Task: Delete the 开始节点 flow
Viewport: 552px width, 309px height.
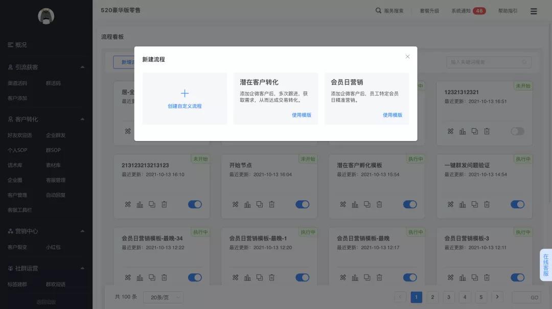Action: (x=271, y=204)
